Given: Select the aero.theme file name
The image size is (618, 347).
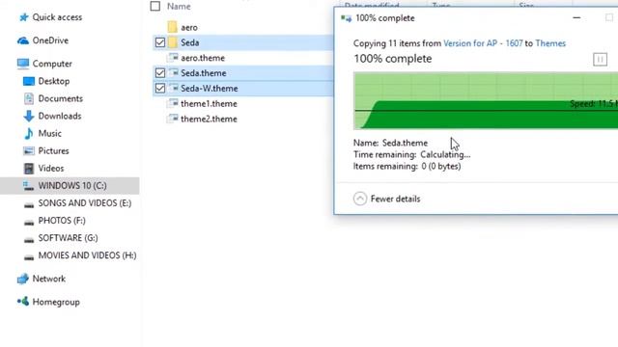Looking at the screenshot, I should [x=203, y=58].
